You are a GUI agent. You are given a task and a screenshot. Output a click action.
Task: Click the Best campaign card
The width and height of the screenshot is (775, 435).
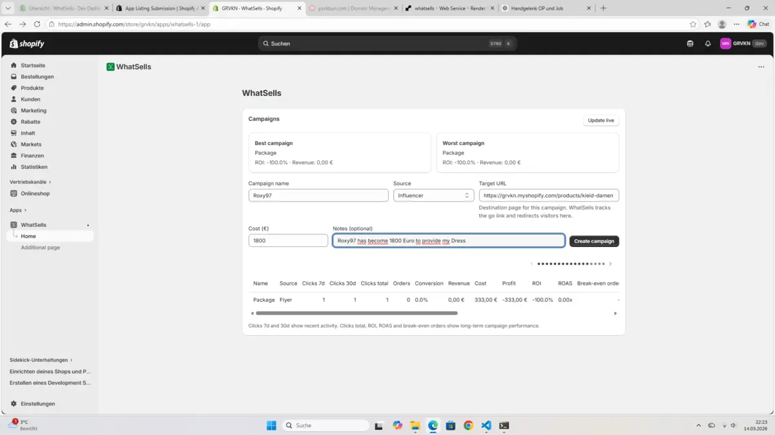point(340,153)
